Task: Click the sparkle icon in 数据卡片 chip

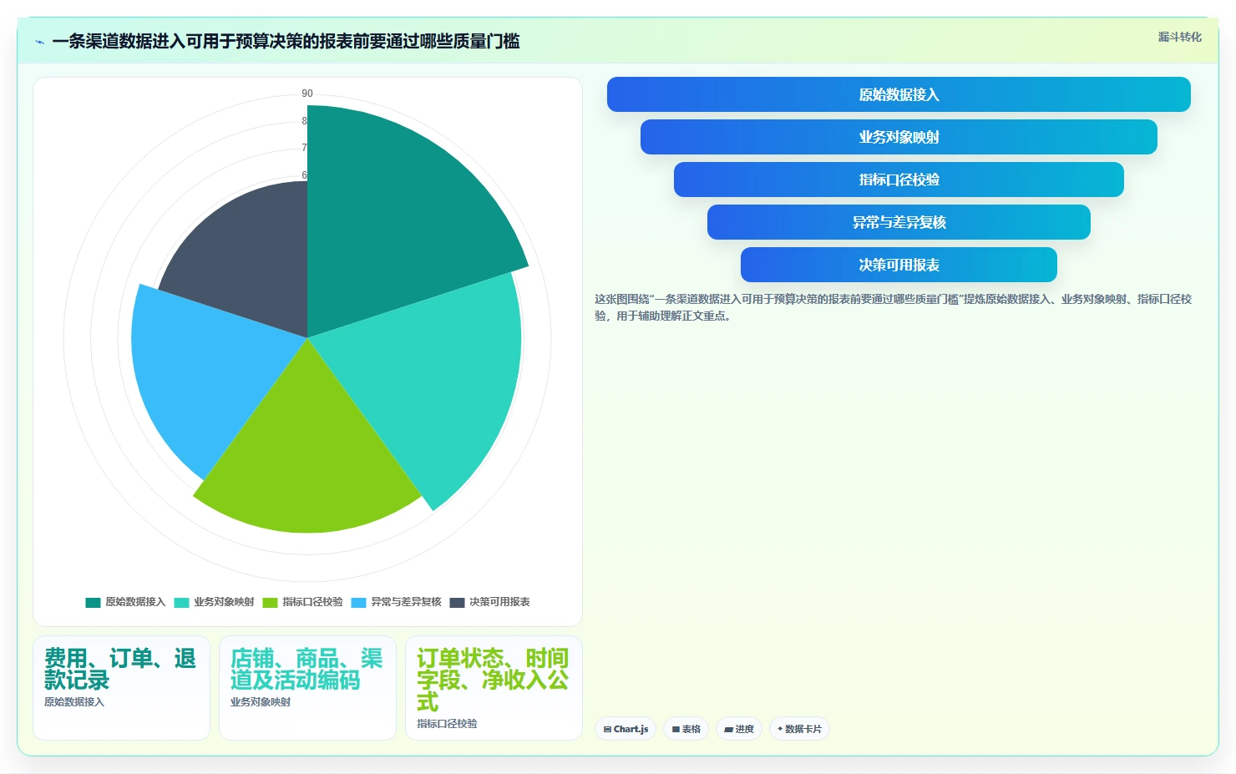Action: tap(780, 729)
